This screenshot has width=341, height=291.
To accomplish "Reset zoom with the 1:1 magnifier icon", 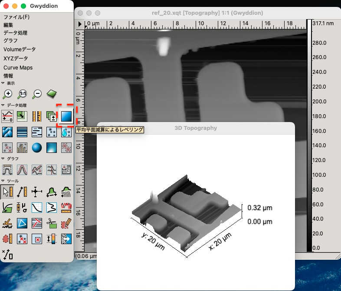I will (x=22, y=94).
